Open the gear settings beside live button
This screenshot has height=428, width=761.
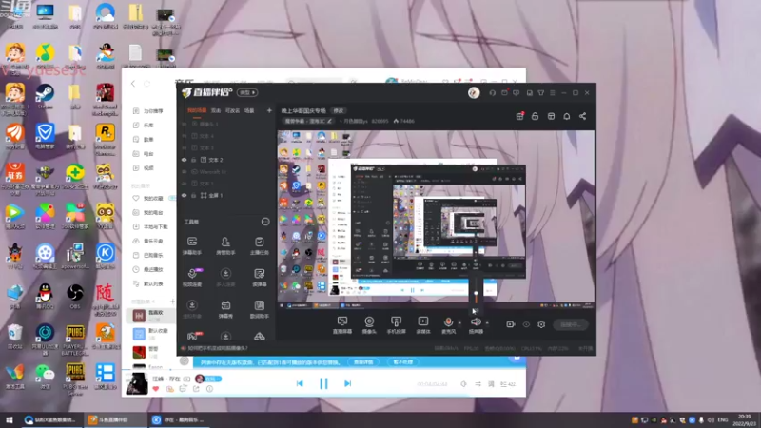pos(541,324)
